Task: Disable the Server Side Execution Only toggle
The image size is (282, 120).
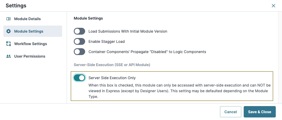Action: (x=79, y=78)
